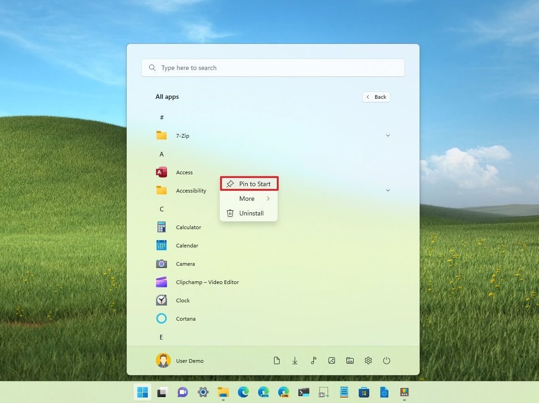Image resolution: width=539 pixels, height=403 pixels.
Task: Open the Camera app
Action: (x=185, y=264)
